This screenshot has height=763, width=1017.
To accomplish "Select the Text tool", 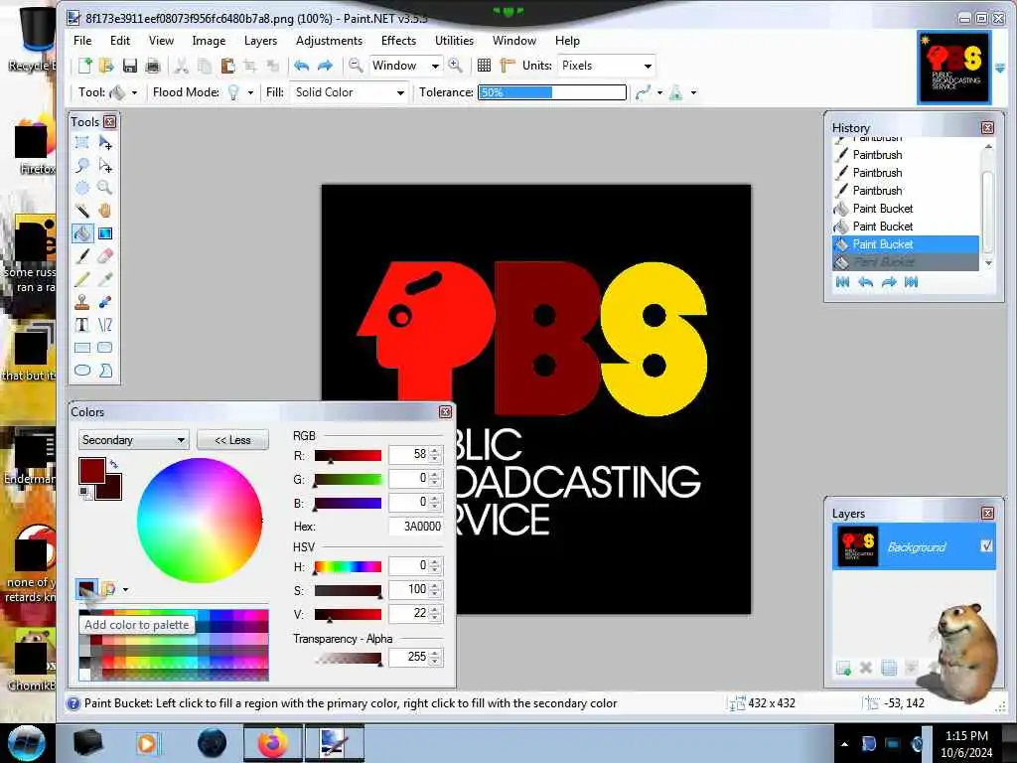I will point(82,325).
